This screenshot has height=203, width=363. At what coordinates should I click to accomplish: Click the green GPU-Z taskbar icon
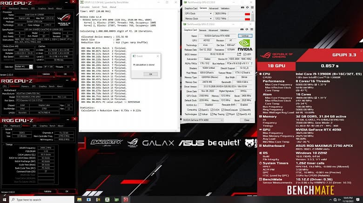116,200
